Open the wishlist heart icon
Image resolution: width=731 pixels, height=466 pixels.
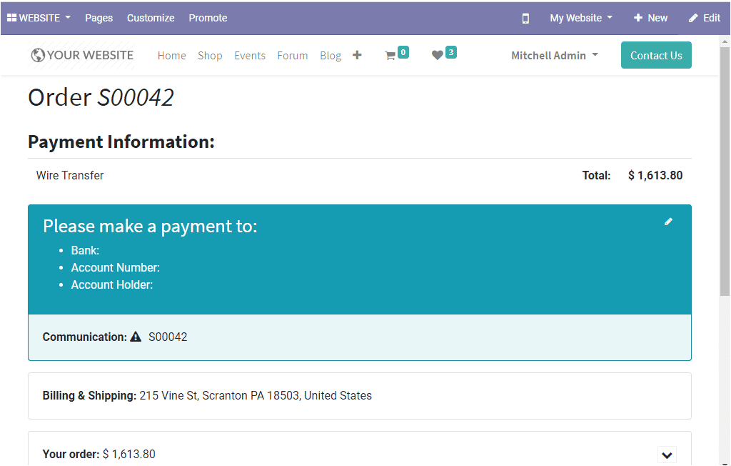pos(438,56)
